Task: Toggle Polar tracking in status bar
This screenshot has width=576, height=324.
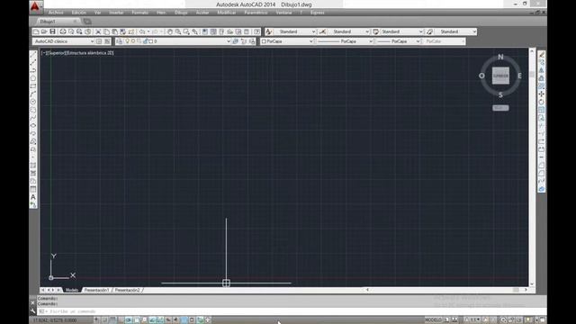Action: 128,320
